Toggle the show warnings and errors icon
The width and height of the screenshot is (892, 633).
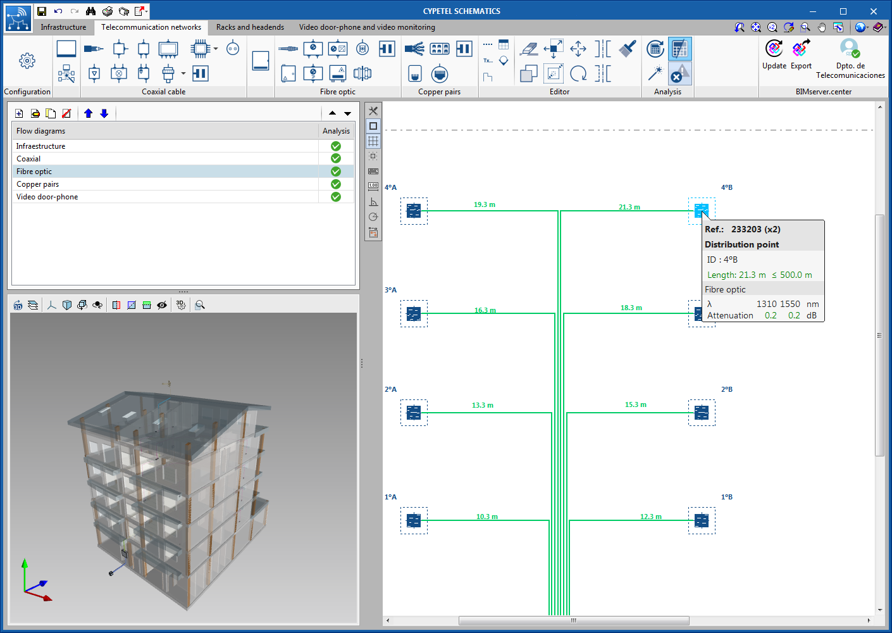[680, 73]
